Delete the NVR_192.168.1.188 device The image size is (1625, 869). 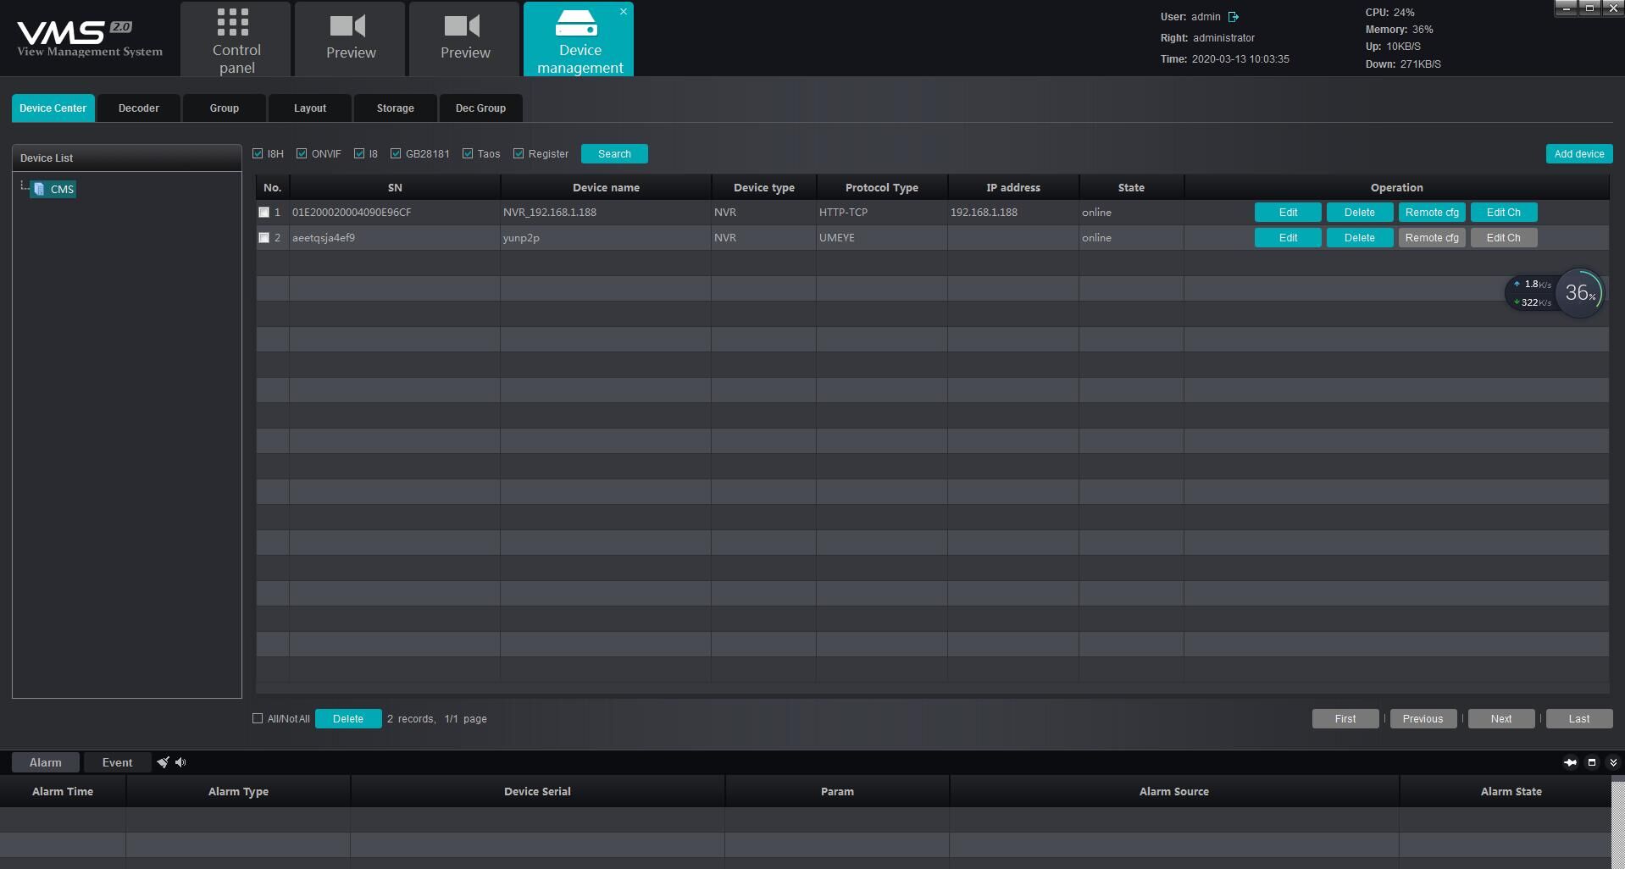[x=1360, y=213]
